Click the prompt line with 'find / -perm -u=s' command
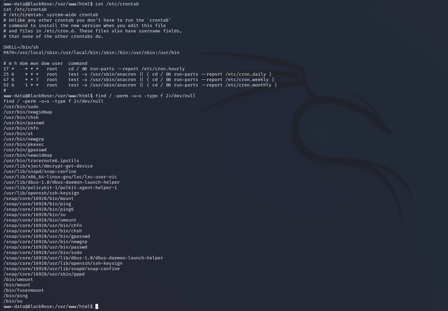 [x=99, y=96]
